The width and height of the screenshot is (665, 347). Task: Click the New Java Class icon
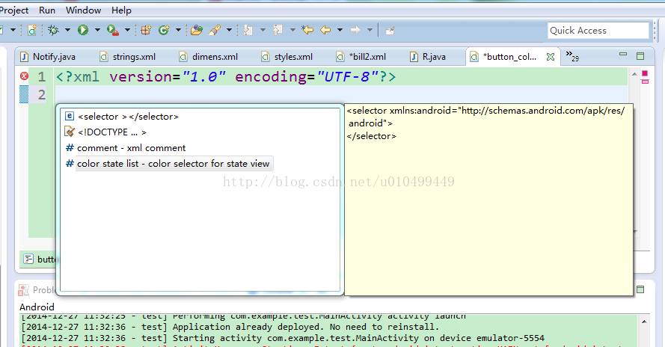click(x=164, y=30)
